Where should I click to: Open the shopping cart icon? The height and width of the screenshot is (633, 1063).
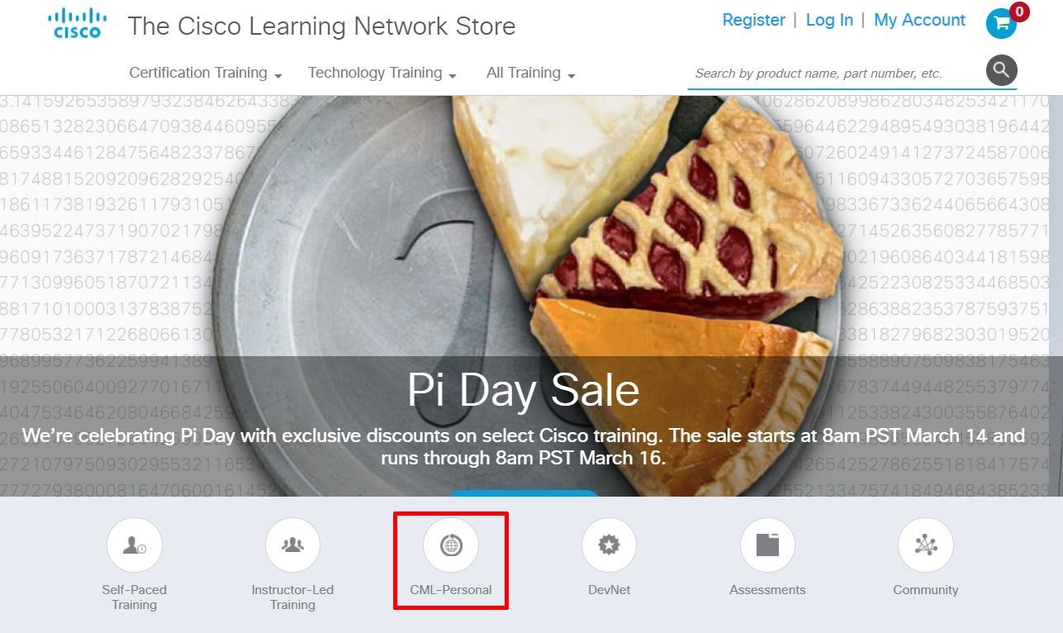coord(1001,23)
